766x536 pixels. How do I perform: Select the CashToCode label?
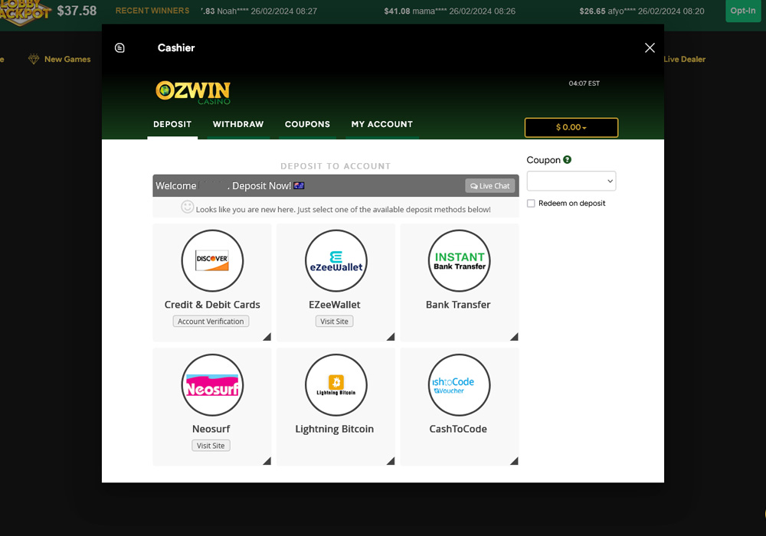pyautogui.click(x=458, y=429)
